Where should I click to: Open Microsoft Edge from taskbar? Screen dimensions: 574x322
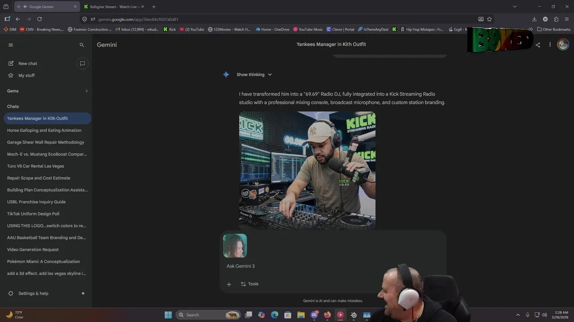coord(274,315)
